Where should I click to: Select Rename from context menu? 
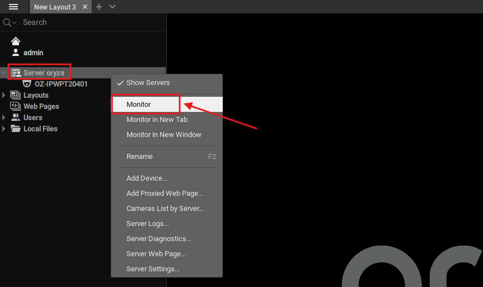tap(167, 157)
